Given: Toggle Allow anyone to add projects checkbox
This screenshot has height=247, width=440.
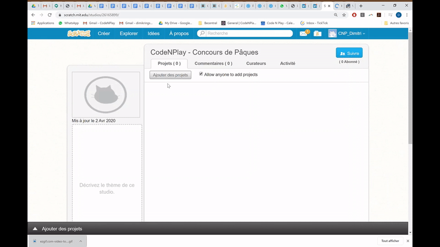Looking at the screenshot, I should [x=201, y=74].
